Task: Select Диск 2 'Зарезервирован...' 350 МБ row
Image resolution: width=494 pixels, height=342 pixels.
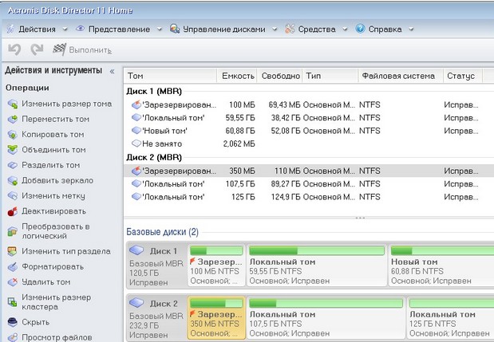Action: click(x=309, y=171)
